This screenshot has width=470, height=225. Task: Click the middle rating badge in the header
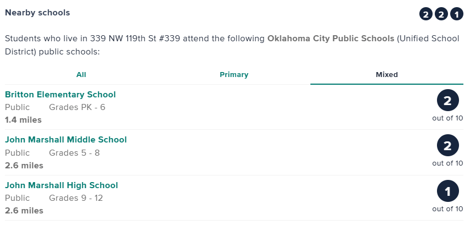441,14
